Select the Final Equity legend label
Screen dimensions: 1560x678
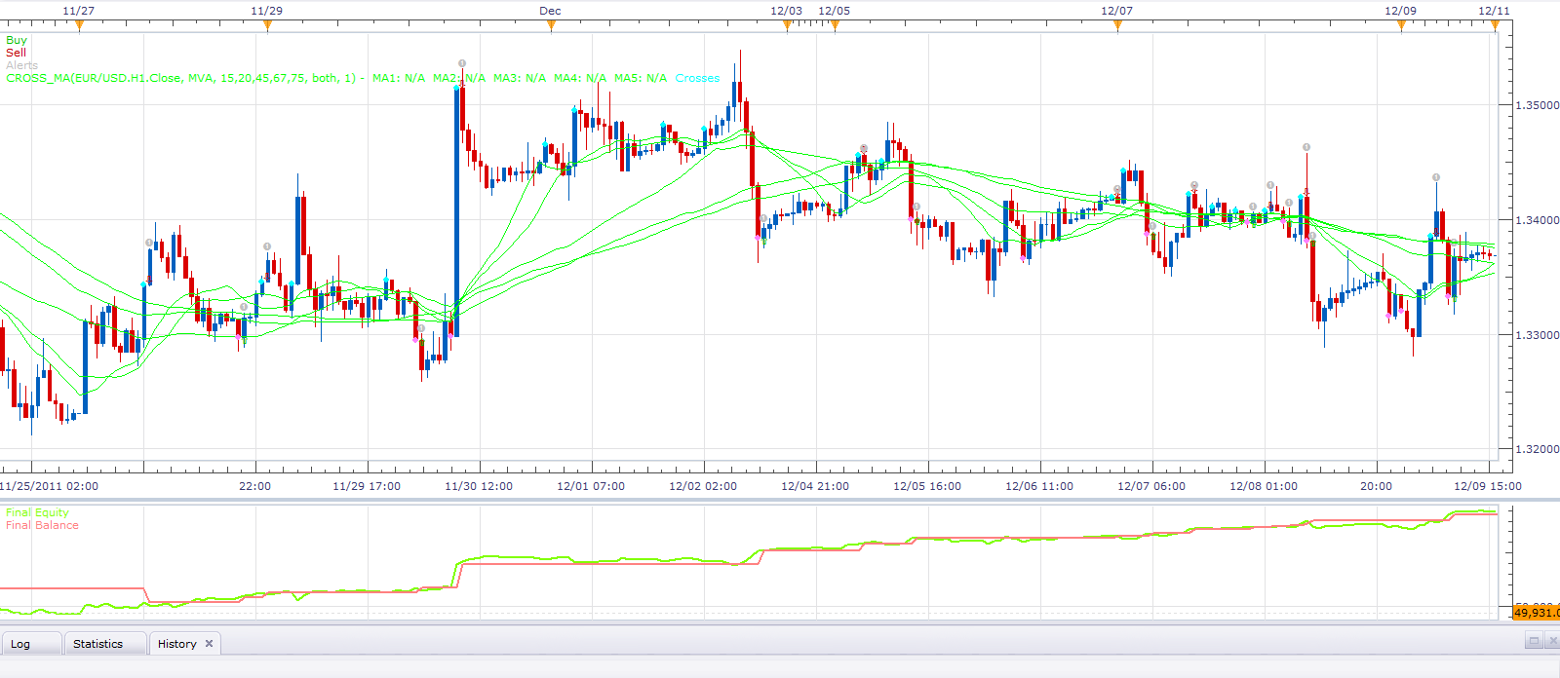pos(37,512)
